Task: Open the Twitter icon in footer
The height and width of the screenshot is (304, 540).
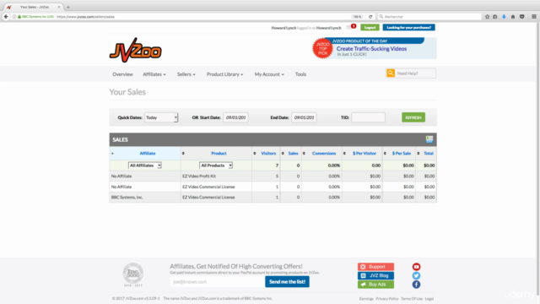Action: (416, 276)
